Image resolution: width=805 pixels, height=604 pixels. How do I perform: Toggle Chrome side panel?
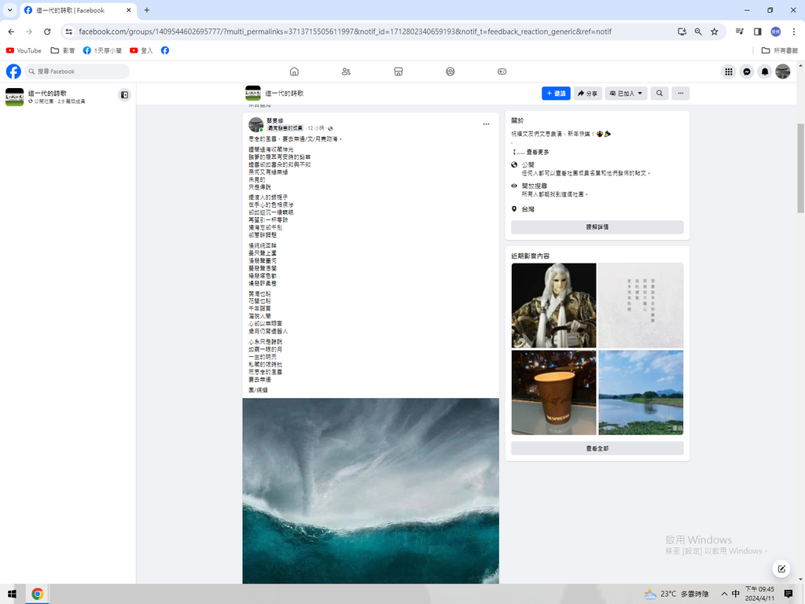[758, 31]
